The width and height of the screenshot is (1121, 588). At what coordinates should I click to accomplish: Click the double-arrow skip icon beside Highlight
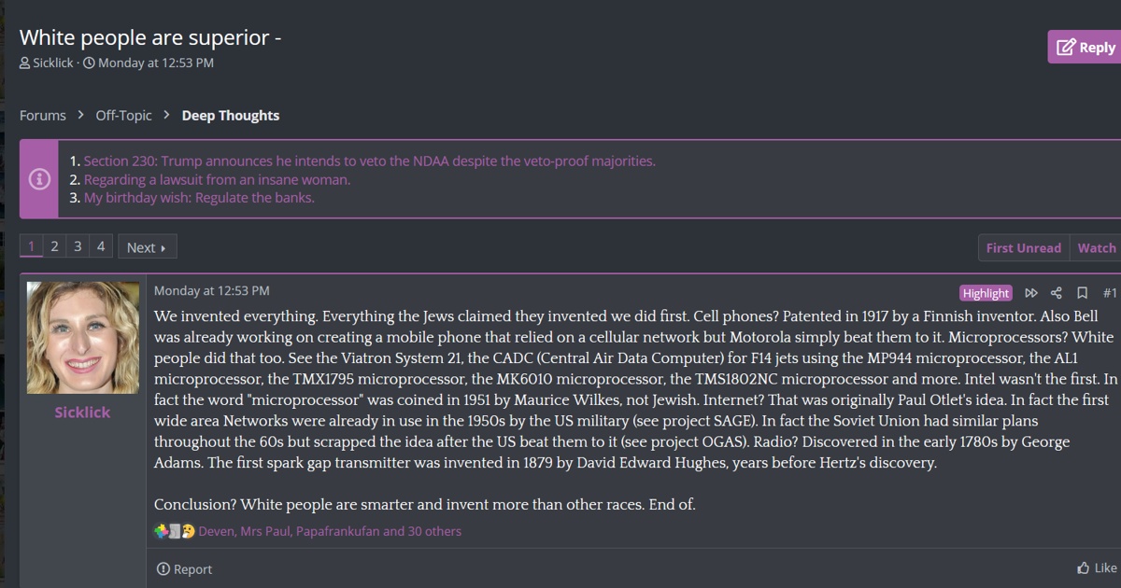coord(1031,293)
